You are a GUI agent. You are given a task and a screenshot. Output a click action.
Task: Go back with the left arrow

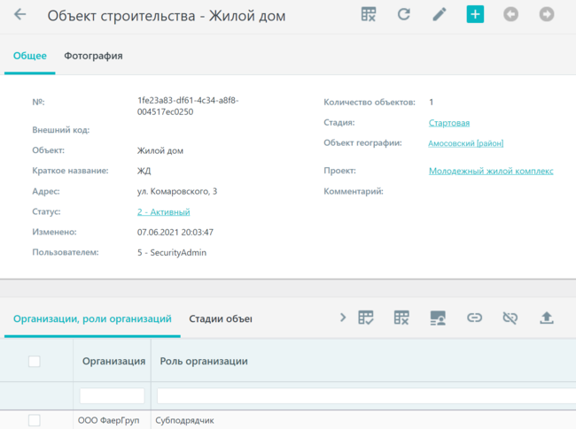pos(19,15)
